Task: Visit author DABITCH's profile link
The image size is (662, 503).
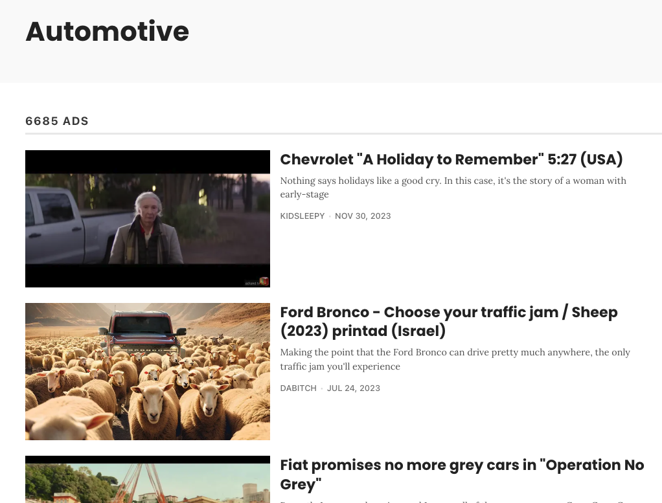Action: click(298, 388)
